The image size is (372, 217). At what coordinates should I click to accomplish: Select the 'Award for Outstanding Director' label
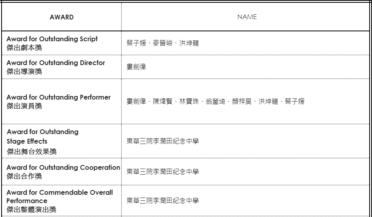click(55, 63)
